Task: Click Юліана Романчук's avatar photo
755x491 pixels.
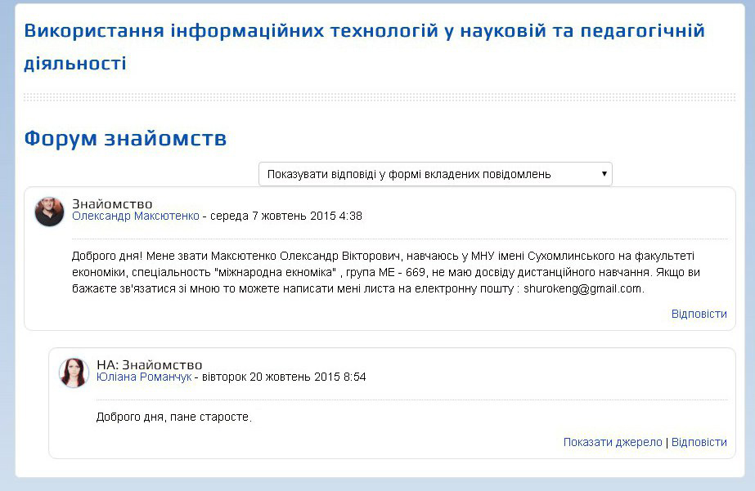Action: (x=74, y=373)
